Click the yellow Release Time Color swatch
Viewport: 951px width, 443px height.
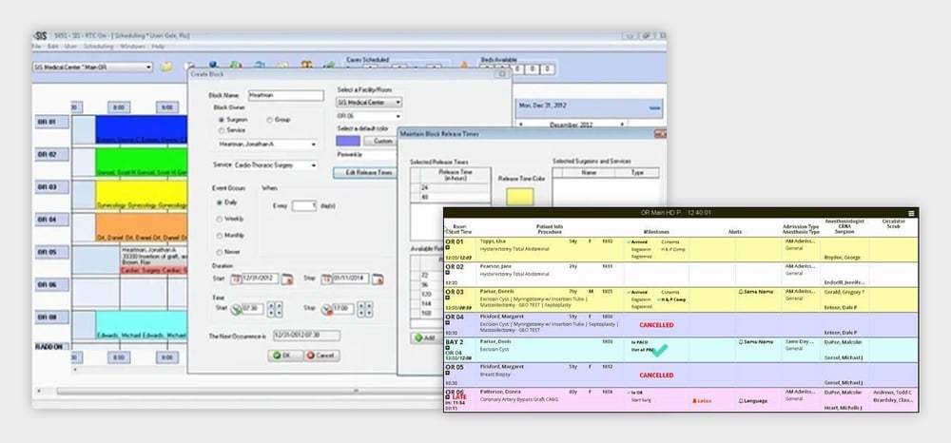tap(520, 197)
